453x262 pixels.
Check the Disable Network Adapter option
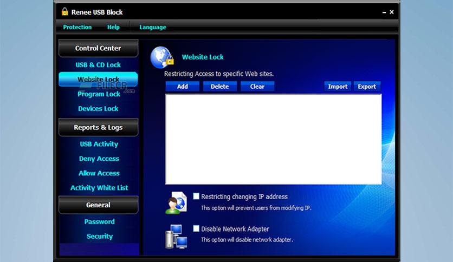(x=196, y=228)
